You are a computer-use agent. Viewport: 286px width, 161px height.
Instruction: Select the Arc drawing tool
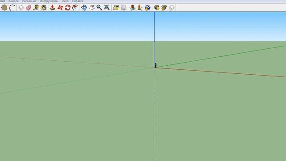(x=12, y=8)
